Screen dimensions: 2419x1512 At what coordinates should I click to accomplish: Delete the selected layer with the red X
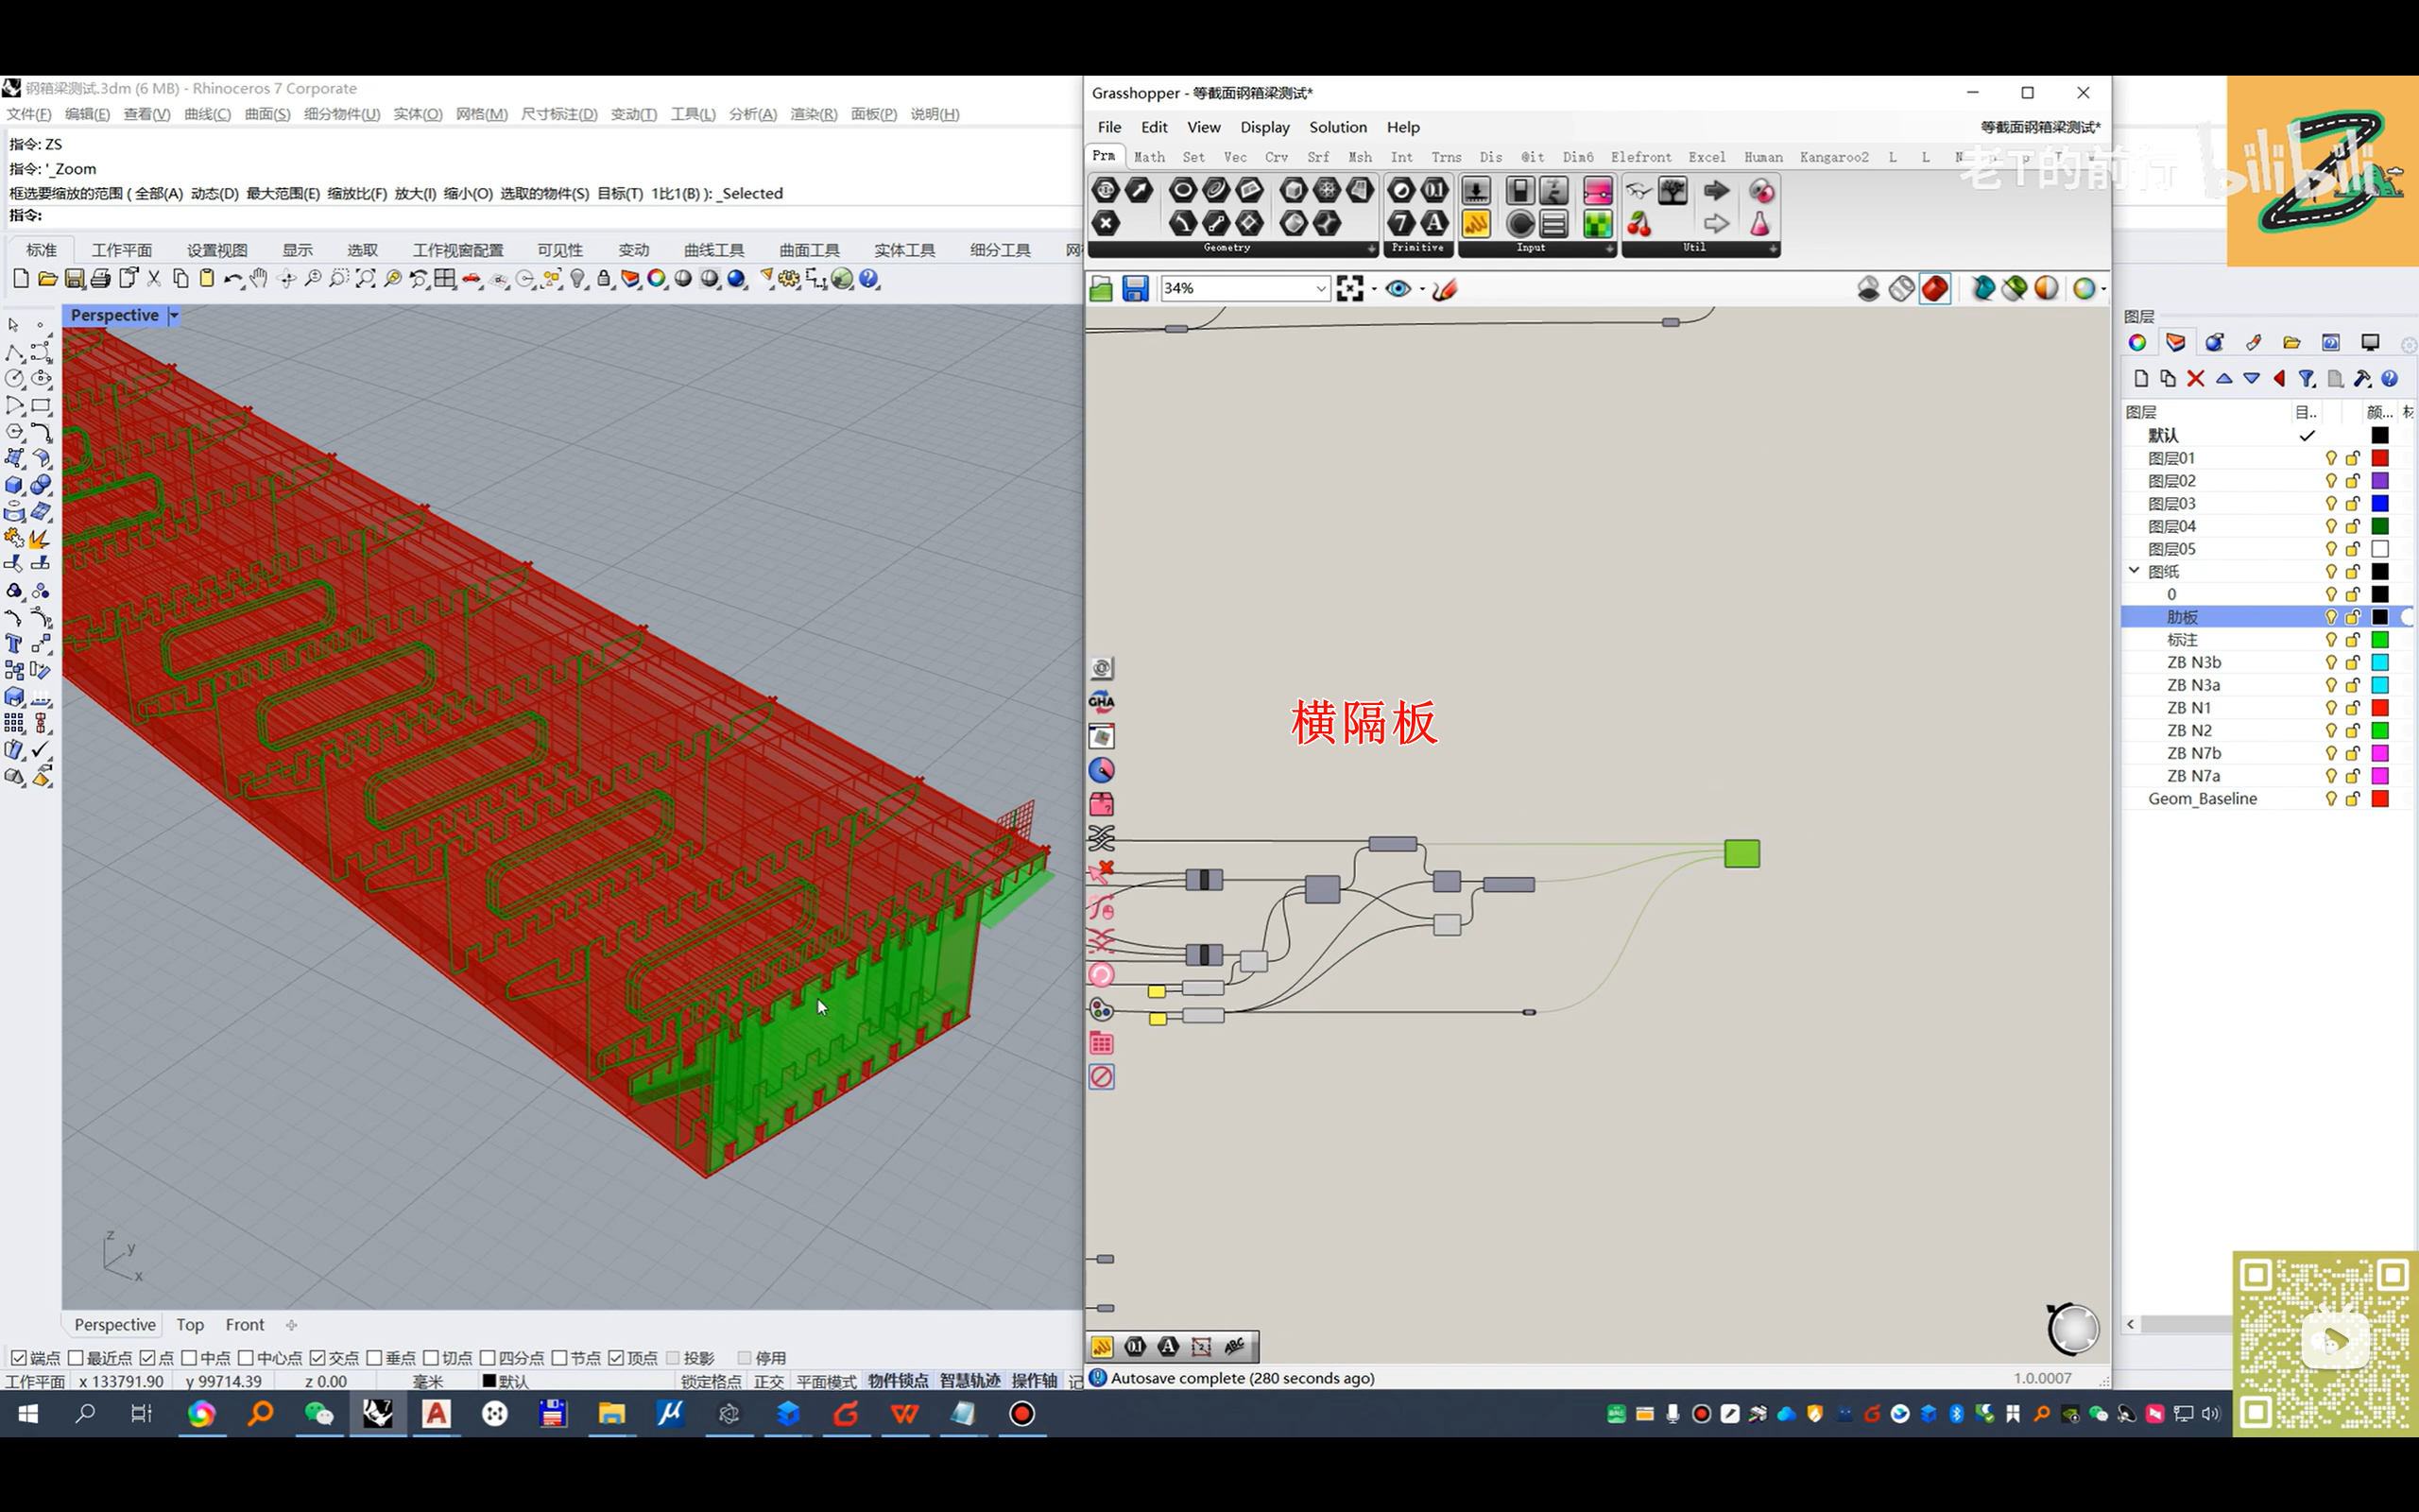2195,379
